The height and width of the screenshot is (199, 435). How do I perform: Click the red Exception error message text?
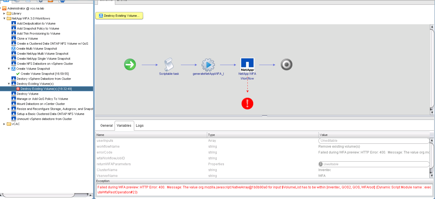click(264, 190)
